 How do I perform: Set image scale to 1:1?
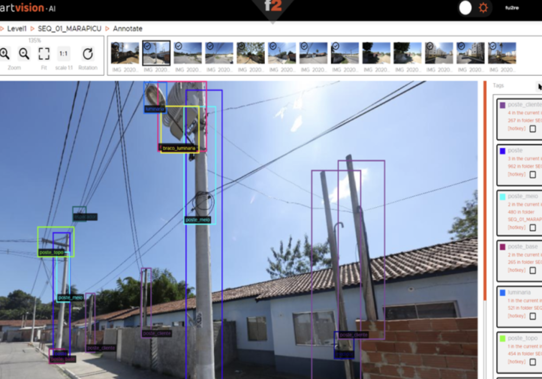tap(63, 54)
